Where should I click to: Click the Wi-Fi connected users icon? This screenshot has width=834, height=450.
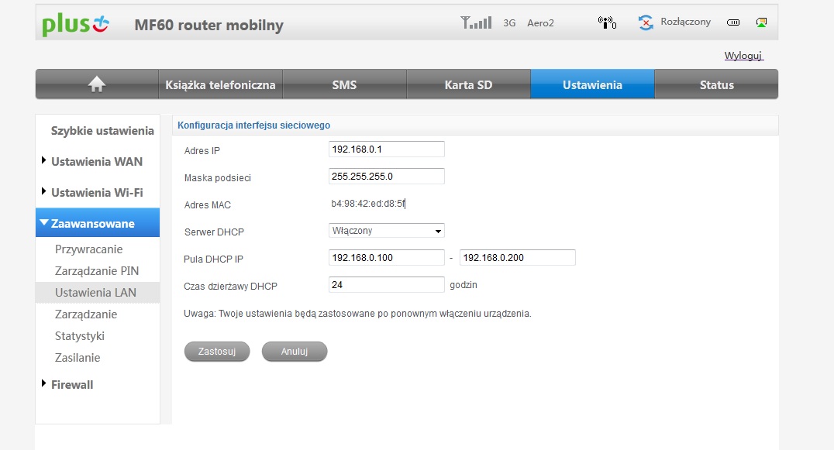point(607,22)
